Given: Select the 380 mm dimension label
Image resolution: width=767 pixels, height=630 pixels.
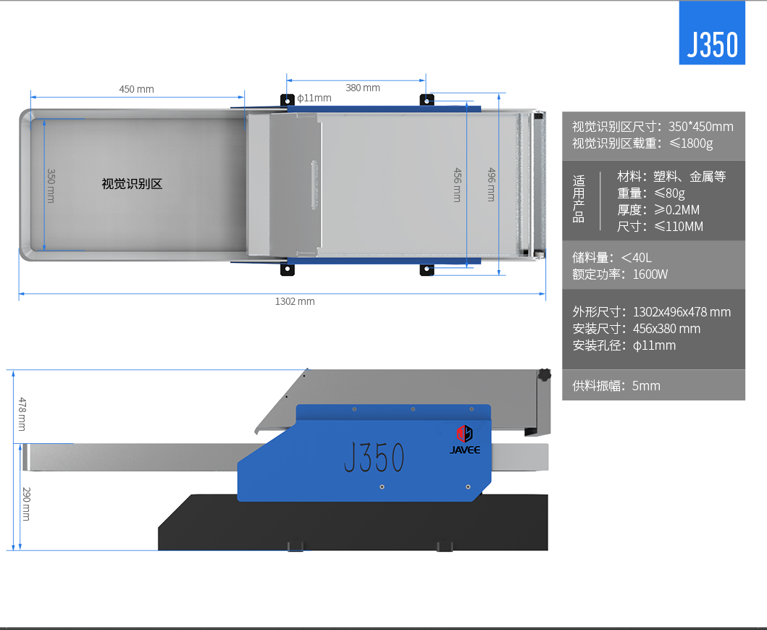Looking at the screenshot, I should point(362,88).
